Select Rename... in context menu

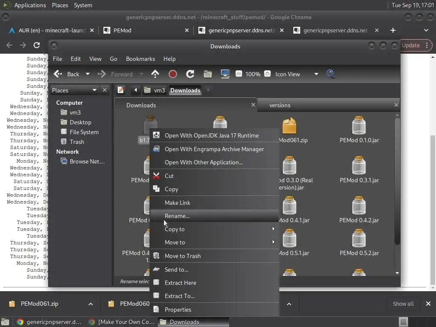coord(214,216)
